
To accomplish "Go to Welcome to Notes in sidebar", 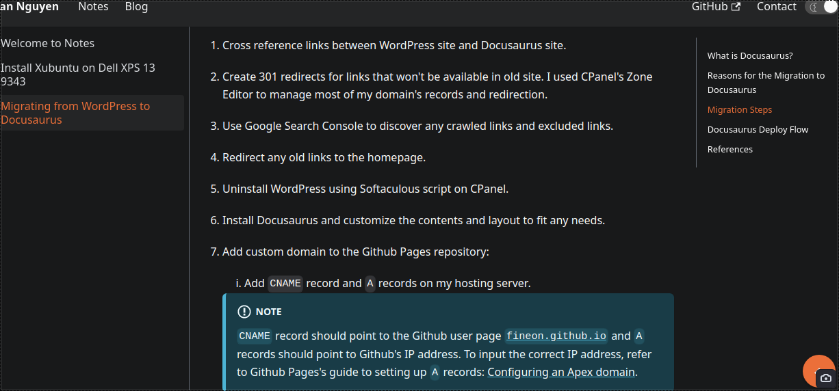I will click(x=48, y=43).
